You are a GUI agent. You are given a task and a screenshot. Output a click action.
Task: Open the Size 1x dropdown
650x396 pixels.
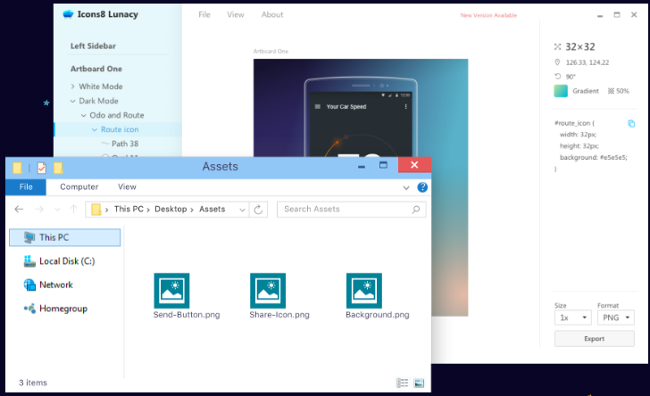573,318
